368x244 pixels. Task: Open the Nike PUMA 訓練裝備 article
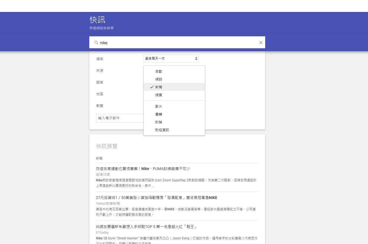(143, 168)
